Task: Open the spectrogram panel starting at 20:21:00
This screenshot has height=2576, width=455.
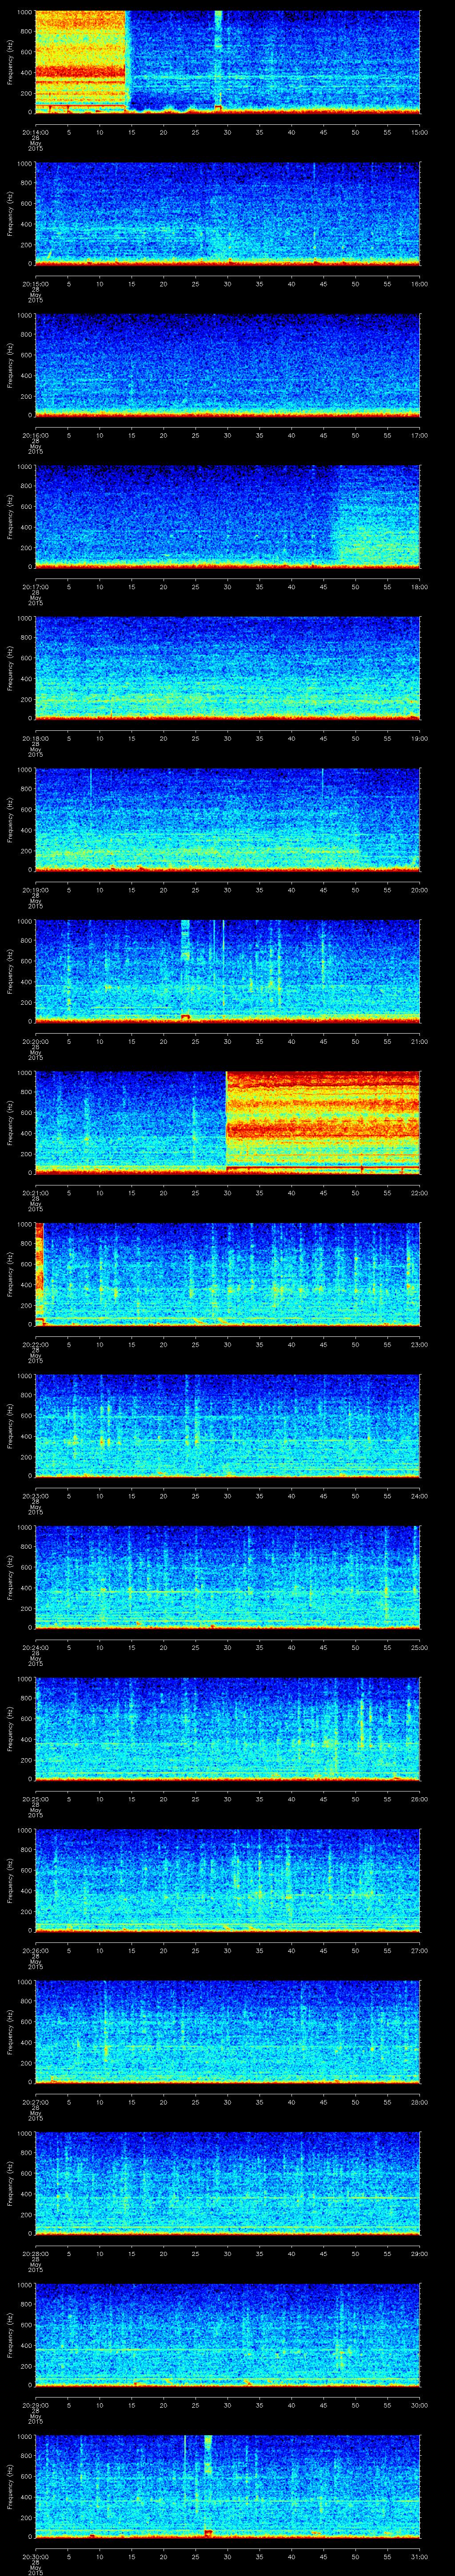Action: [227, 1122]
